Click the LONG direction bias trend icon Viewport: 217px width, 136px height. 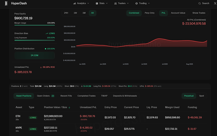pyautogui.click(x=47, y=33)
